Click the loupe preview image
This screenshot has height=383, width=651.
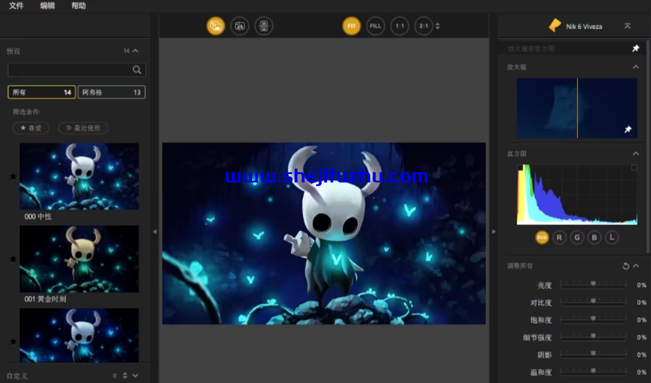pyautogui.click(x=577, y=108)
